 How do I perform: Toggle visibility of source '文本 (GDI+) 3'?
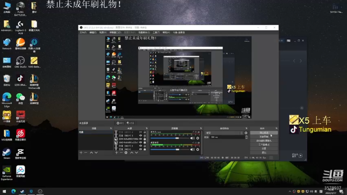click(x=141, y=136)
